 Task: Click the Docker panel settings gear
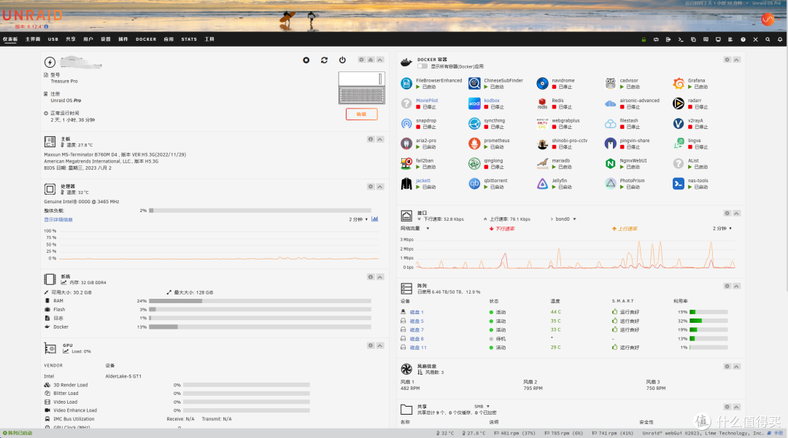click(x=727, y=60)
